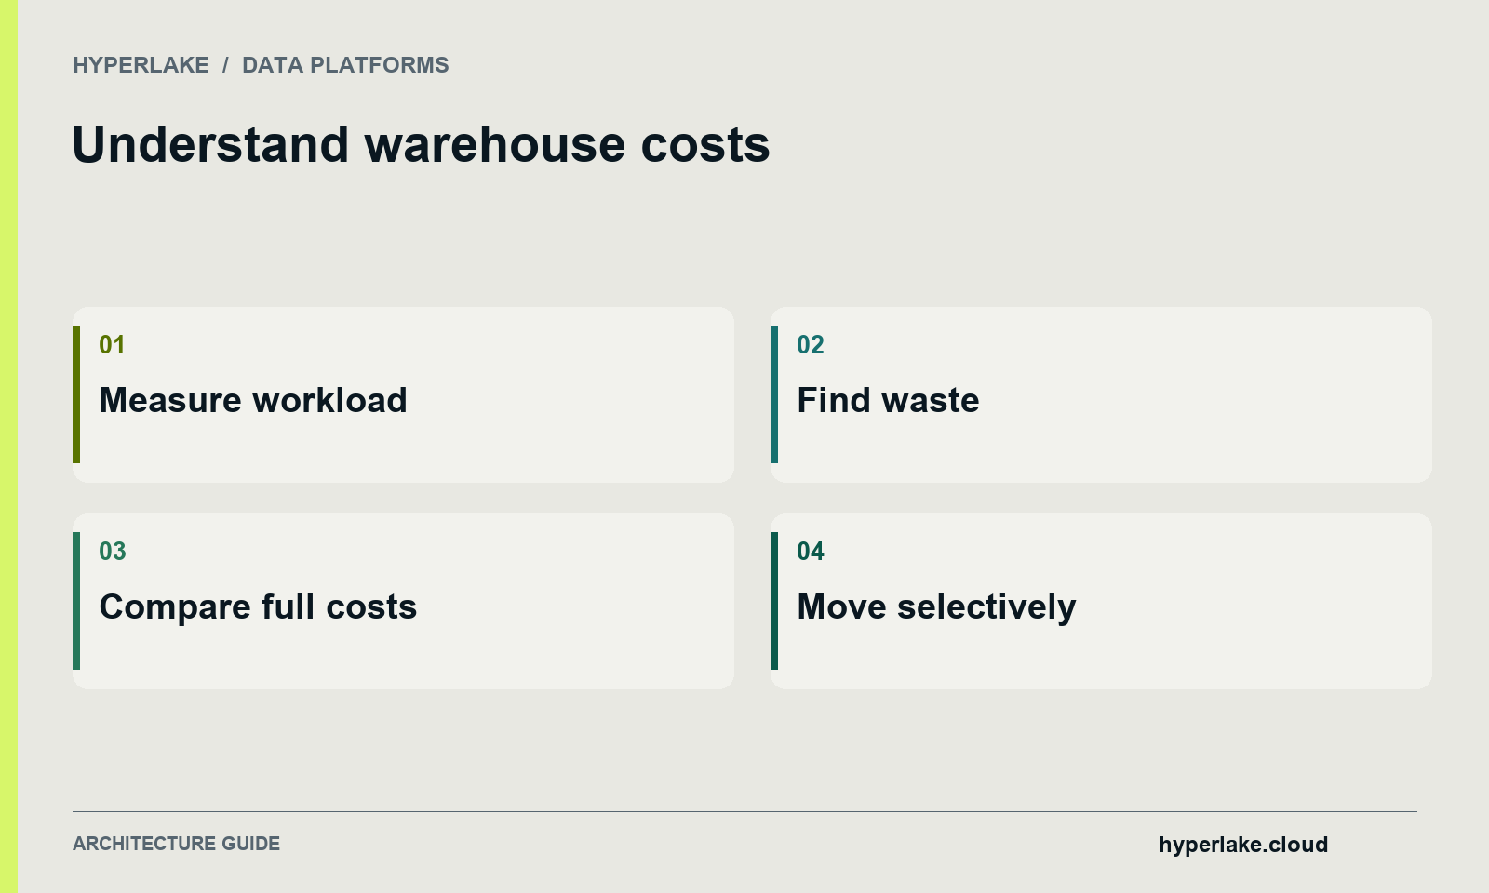This screenshot has height=893, width=1489.
Task: Click the ARCHITECTURE GUIDE footer label
Action: click(176, 844)
